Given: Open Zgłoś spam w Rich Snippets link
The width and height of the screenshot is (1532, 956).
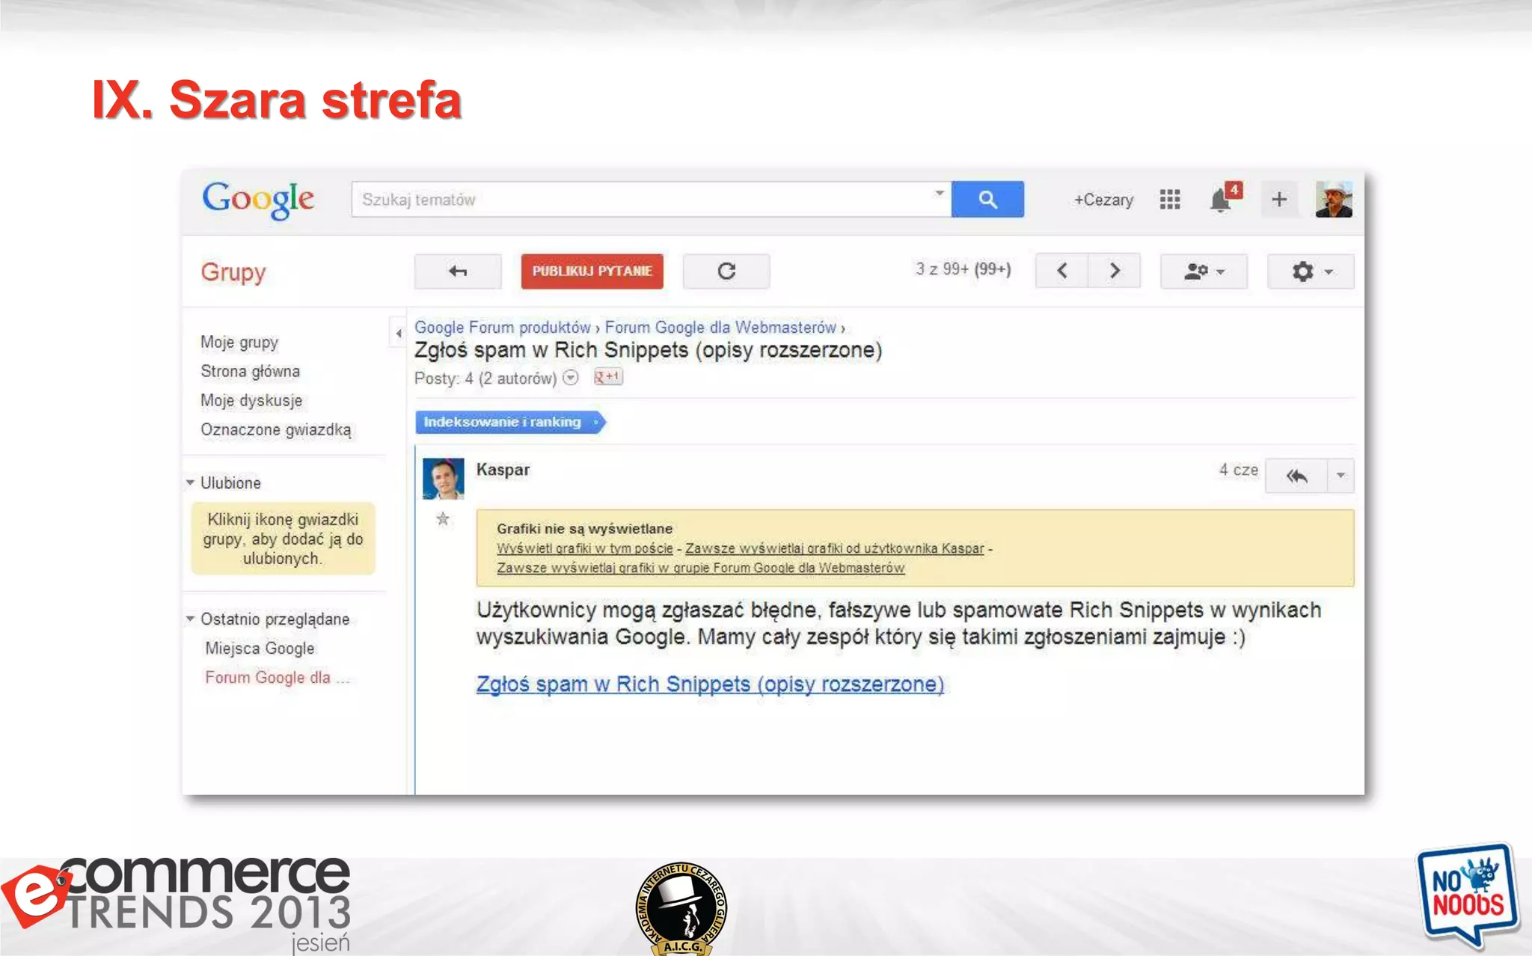Looking at the screenshot, I should [x=710, y=684].
